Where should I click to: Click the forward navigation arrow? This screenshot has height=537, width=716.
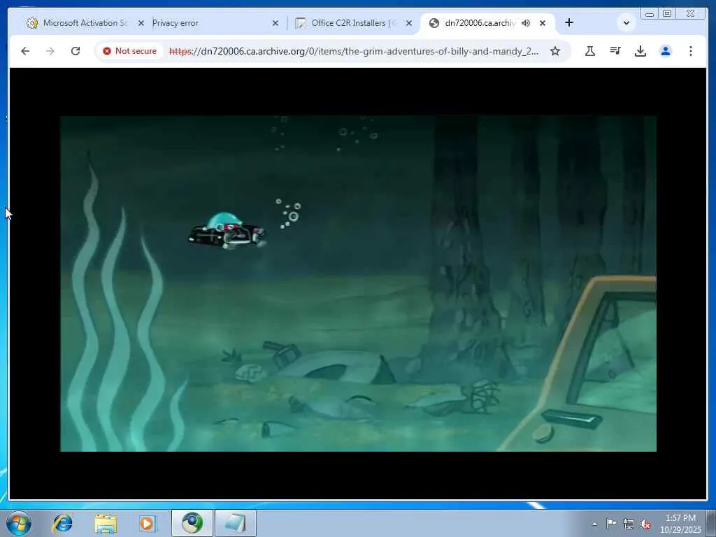[x=50, y=51]
